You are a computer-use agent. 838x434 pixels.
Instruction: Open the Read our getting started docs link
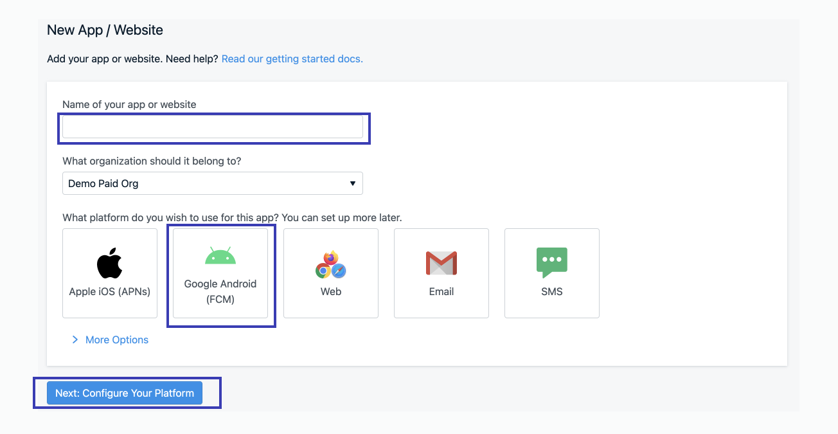pyautogui.click(x=292, y=59)
